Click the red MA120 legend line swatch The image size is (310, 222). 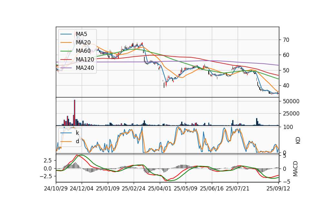click(66, 60)
